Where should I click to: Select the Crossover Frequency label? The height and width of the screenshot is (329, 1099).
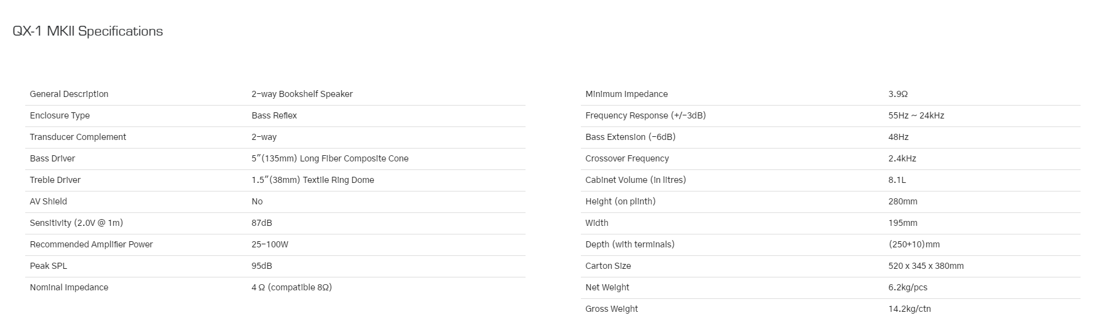pos(627,158)
